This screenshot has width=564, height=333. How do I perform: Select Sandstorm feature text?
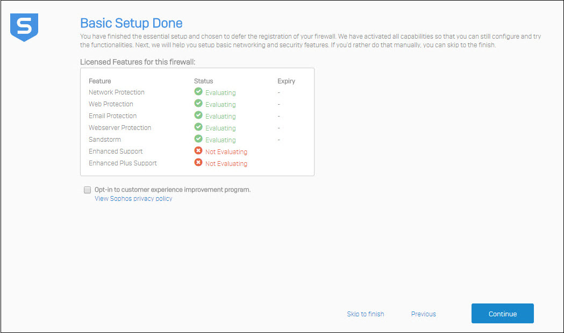click(105, 140)
